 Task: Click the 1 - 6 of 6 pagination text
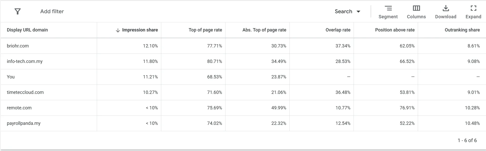[x=467, y=140]
